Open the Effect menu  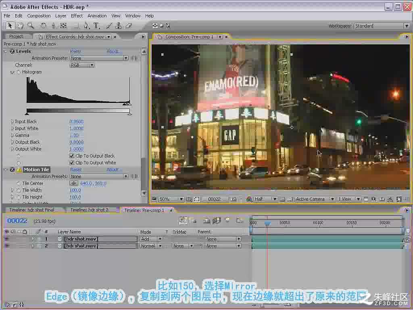77,16
